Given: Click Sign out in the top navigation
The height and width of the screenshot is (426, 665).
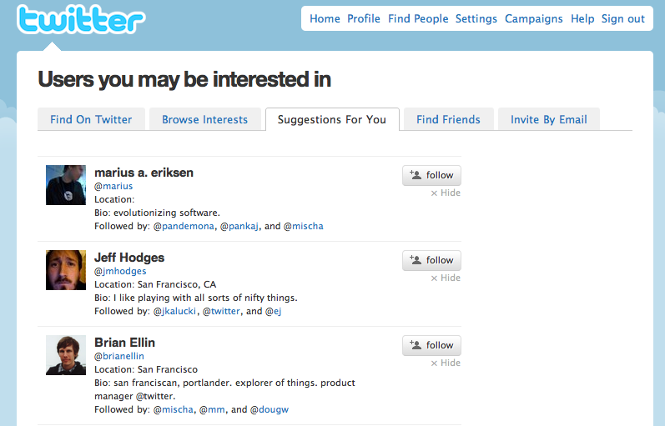Looking at the screenshot, I should 623,18.
